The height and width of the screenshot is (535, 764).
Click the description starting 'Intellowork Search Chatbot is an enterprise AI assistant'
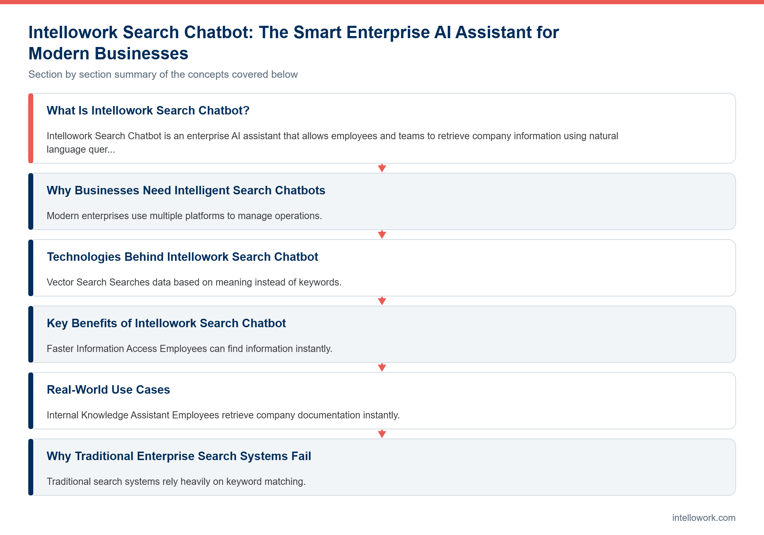pyautogui.click(x=332, y=143)
